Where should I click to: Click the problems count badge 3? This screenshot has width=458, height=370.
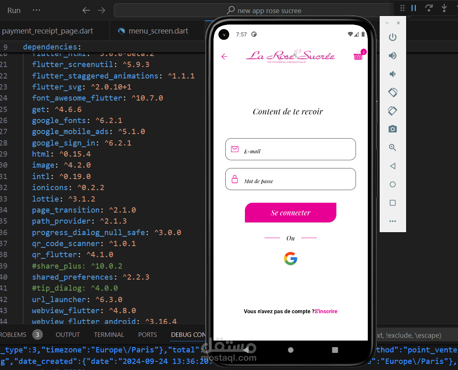38,334
